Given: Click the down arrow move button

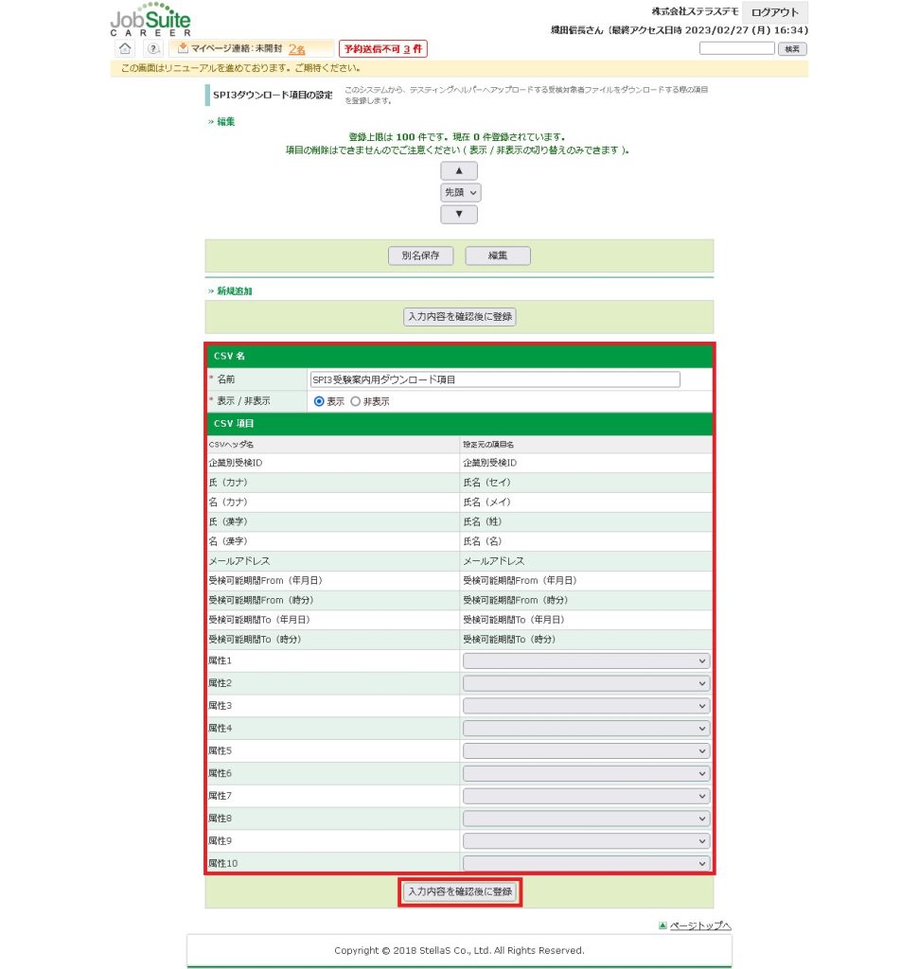Looking at the screenshot, I should [459, 214].
